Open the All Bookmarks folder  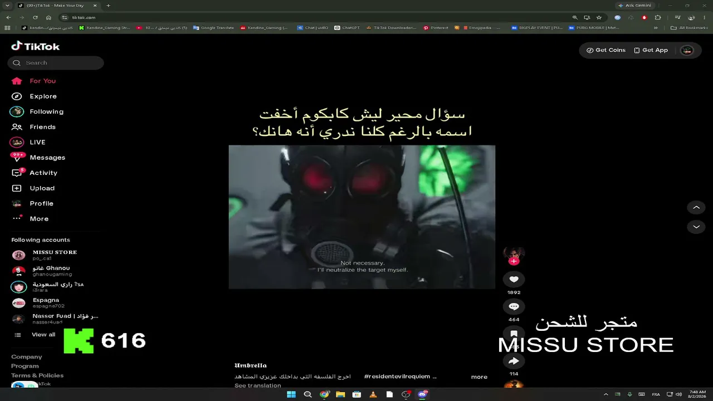point(690,27)
